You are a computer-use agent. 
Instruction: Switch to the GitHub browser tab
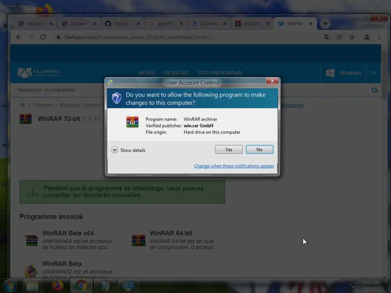click(x=121, y=24)
